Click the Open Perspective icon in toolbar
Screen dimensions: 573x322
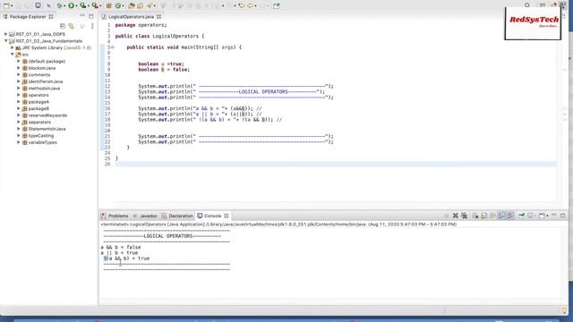(x=543, y=5)
